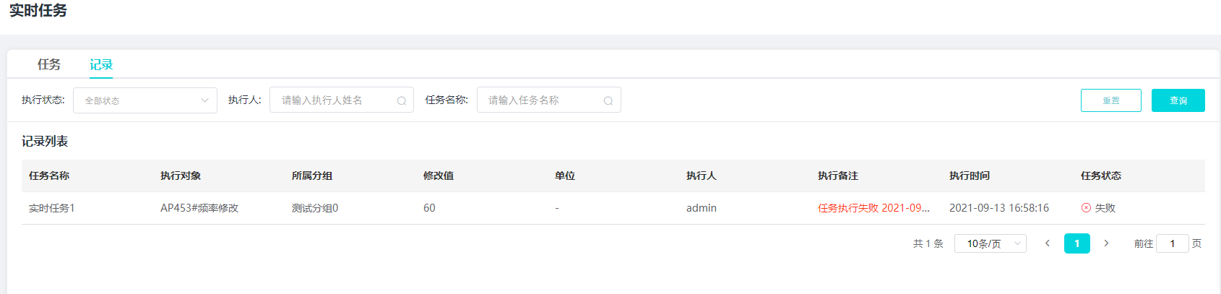Go to previous page arrow

click(x=1047, y=243)
